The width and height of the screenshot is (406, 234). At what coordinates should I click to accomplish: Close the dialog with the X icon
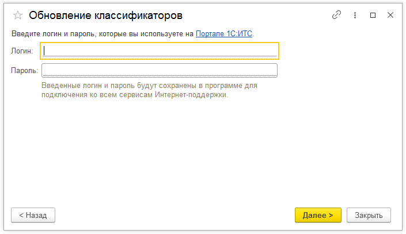(x=390, y=16)
